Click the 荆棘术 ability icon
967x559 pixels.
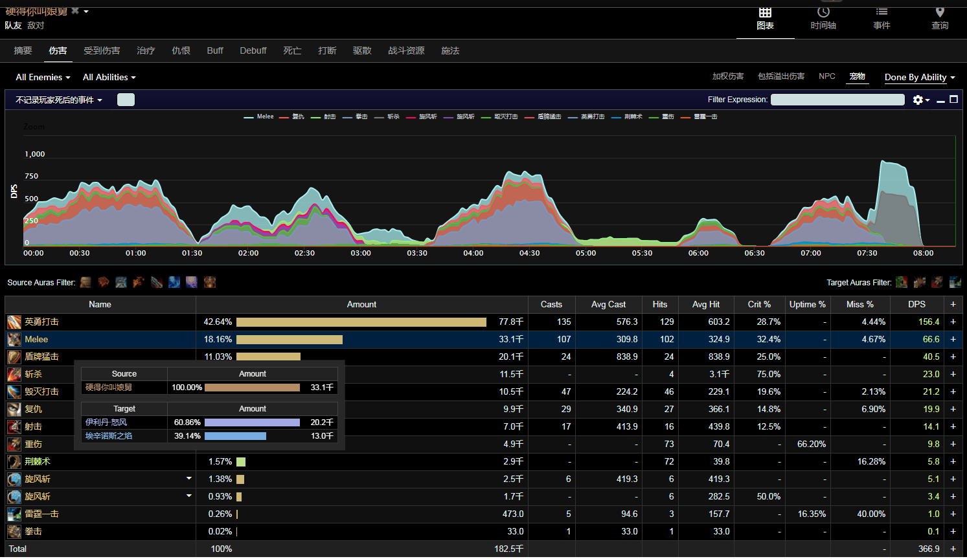[14, 461]
